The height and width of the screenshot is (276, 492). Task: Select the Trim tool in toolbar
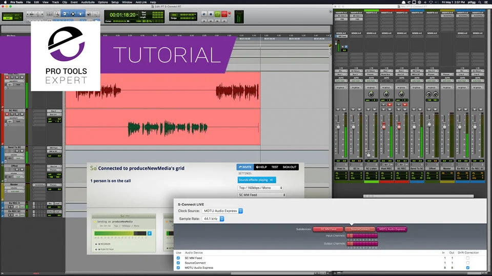(65, 14)
